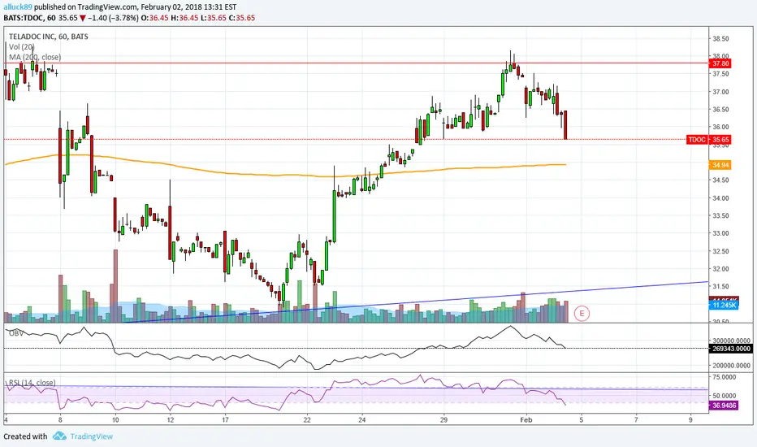The image size is (757, 447).
Task: Click the 22 date label on time axis
Action: pos(307,420)
